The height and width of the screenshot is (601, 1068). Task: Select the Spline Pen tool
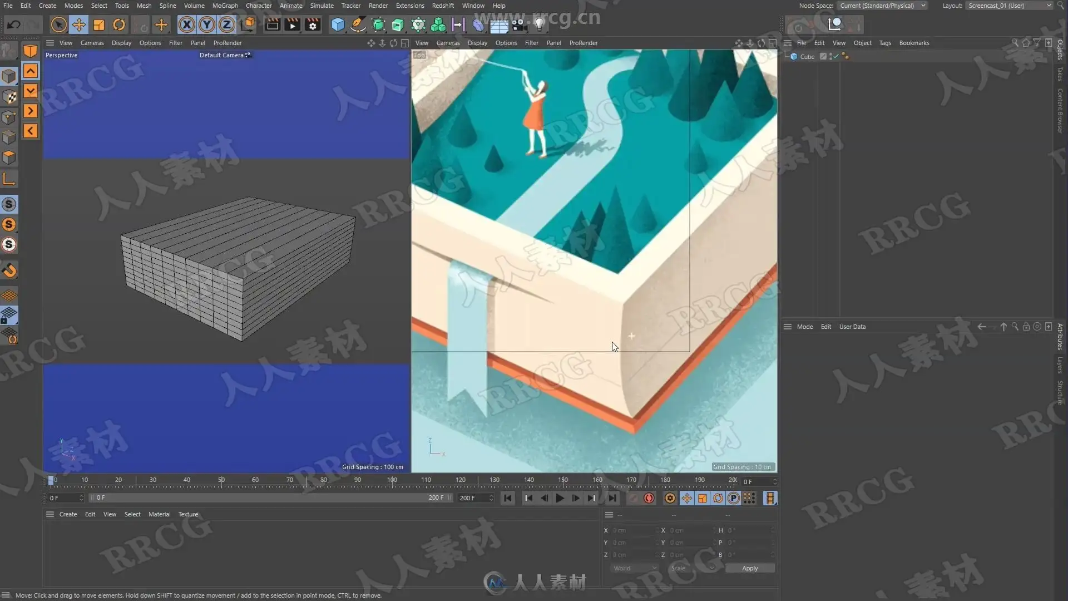coord(358,24)
